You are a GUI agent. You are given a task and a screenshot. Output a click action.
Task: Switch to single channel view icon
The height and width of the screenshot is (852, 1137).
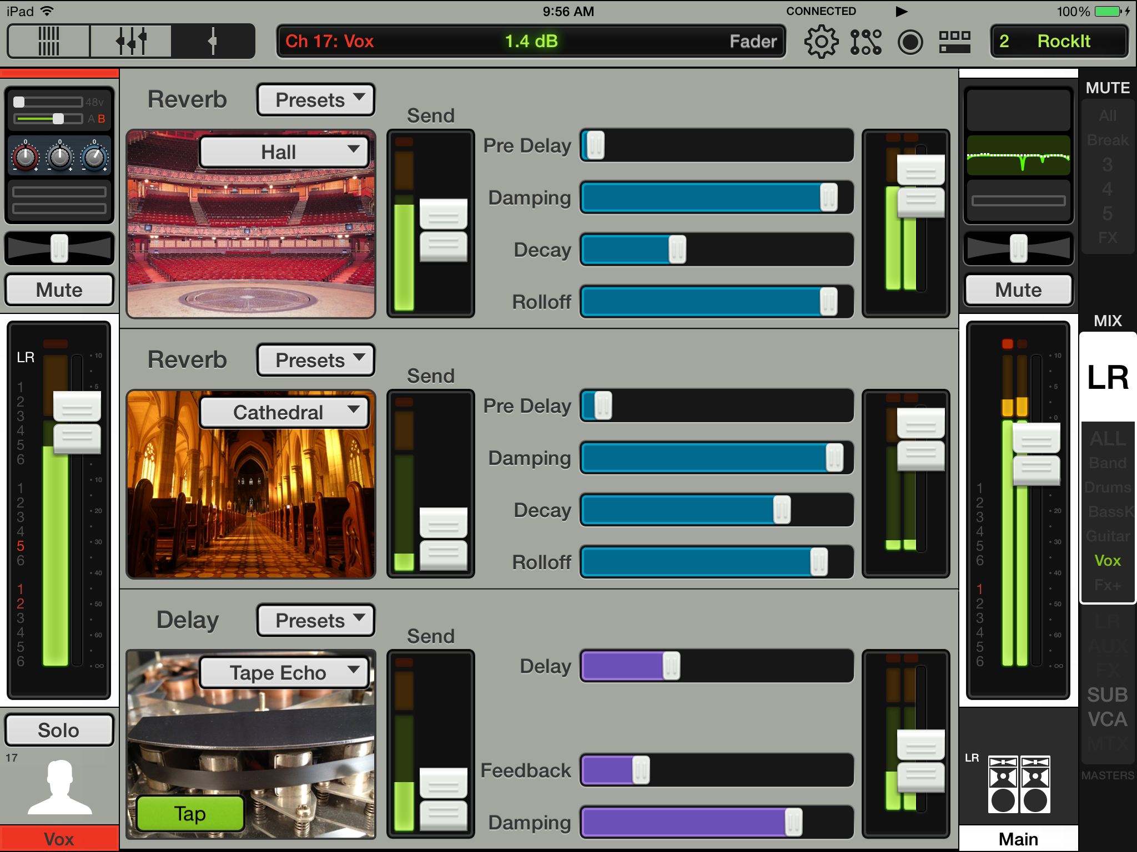(x=212, y=41)
